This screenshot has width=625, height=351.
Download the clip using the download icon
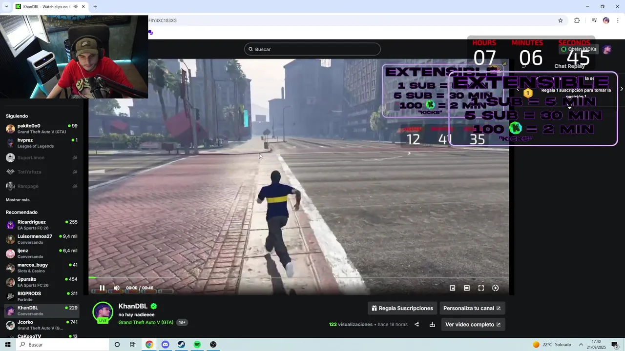coord(432,325)
